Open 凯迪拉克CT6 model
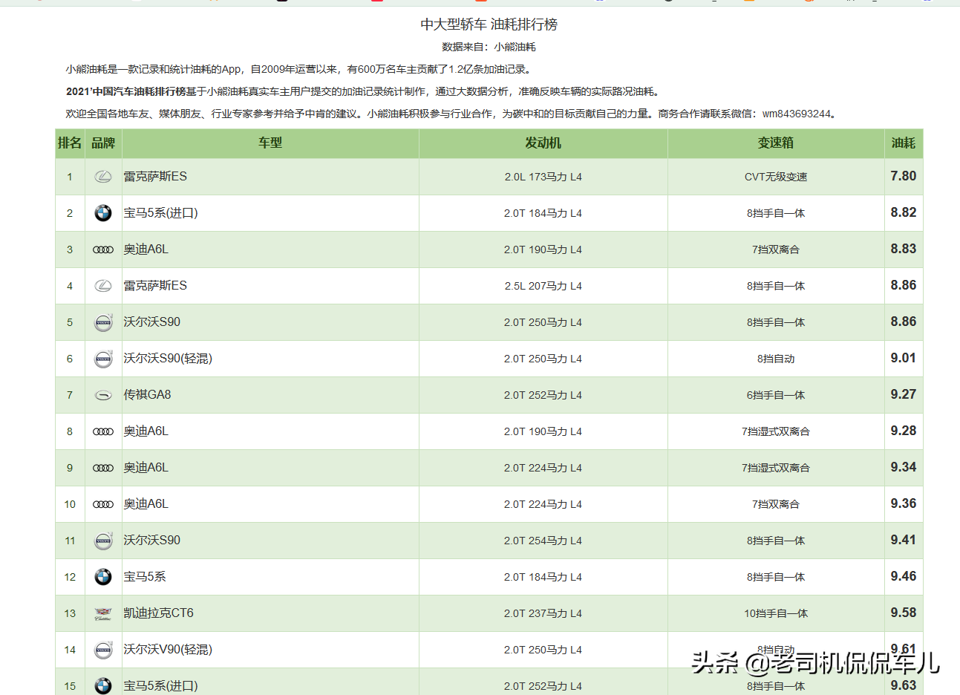This screenshot has width=960, height=695. [x=158, y=613]
